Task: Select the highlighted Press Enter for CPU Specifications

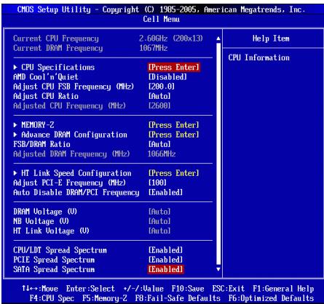Action: 174,67
